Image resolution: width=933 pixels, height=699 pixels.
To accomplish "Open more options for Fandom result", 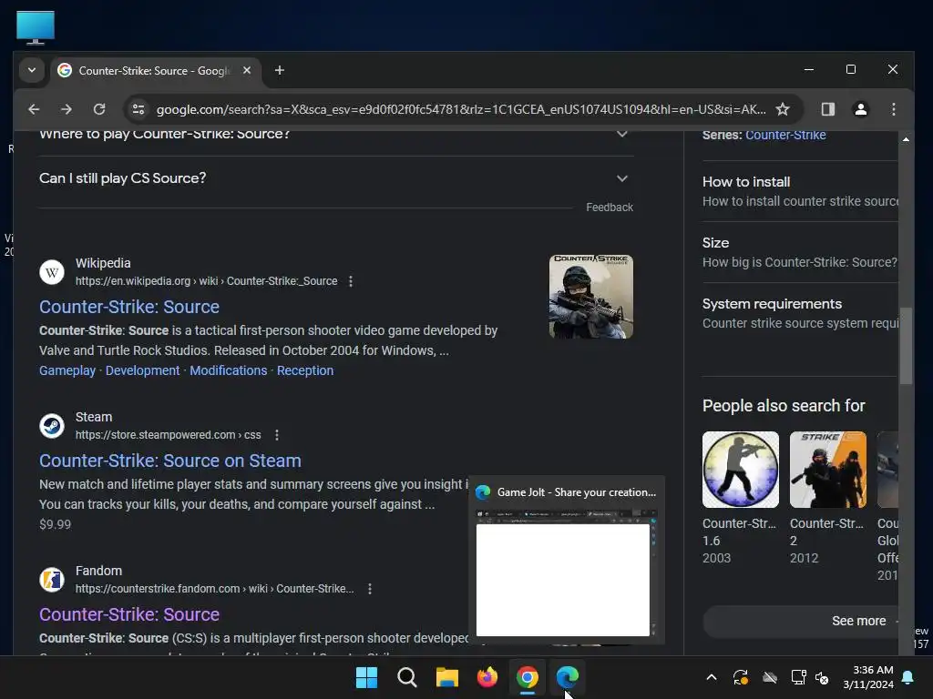I will [370, 589].
